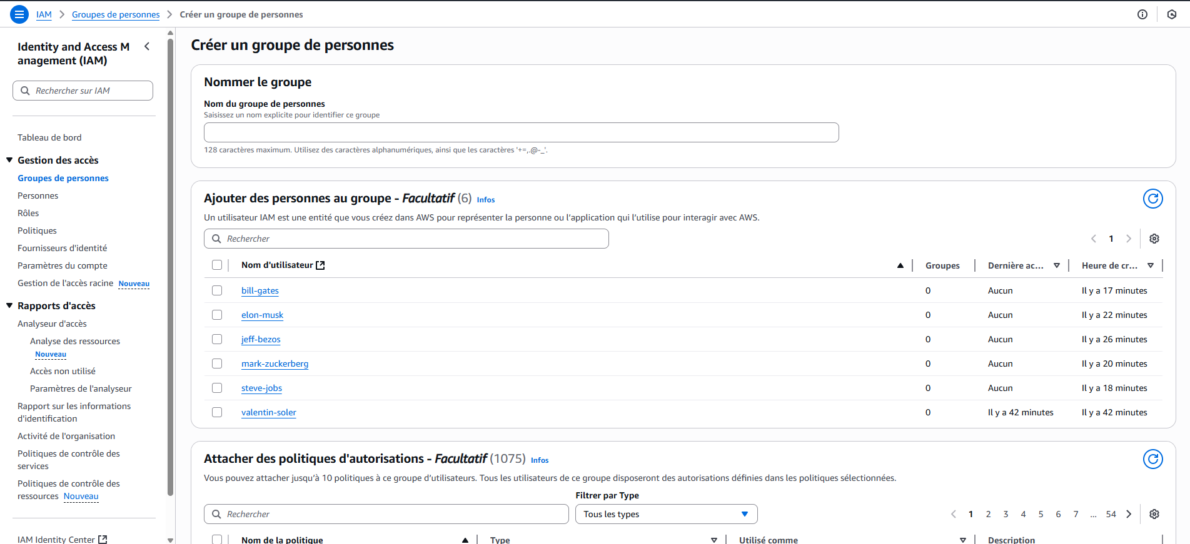Screen dimensions: 1190x544
Task: Open preferences gear for the users table
Action: [1154, 239]
